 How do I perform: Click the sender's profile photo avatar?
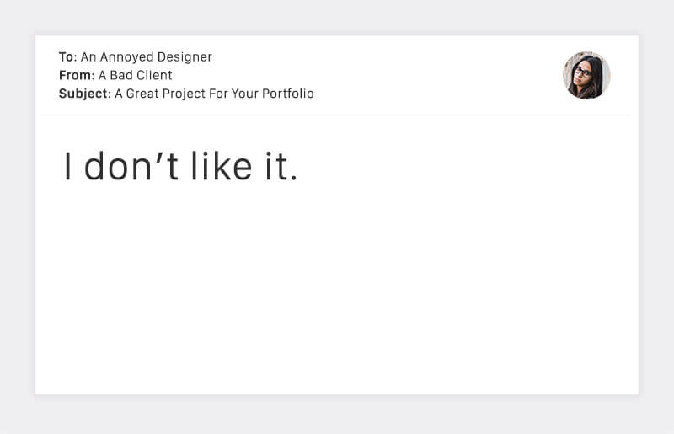[x=586, y=76]
